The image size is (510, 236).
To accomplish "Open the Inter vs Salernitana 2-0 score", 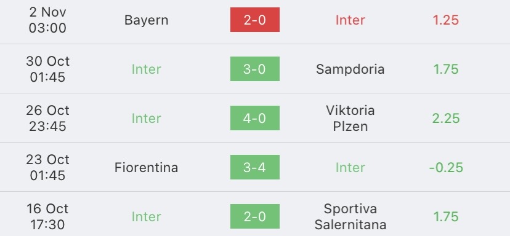I will click(254, 216).
